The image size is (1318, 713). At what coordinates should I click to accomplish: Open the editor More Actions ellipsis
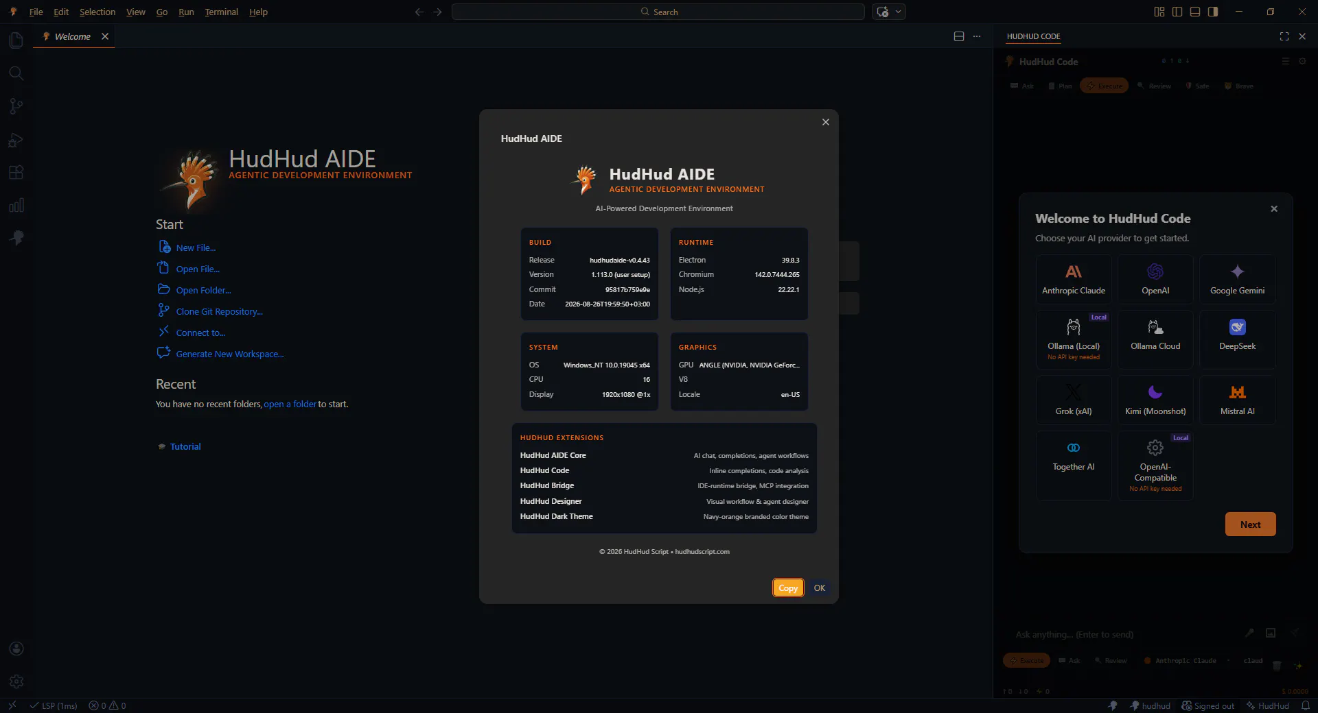tap(977, 36)
